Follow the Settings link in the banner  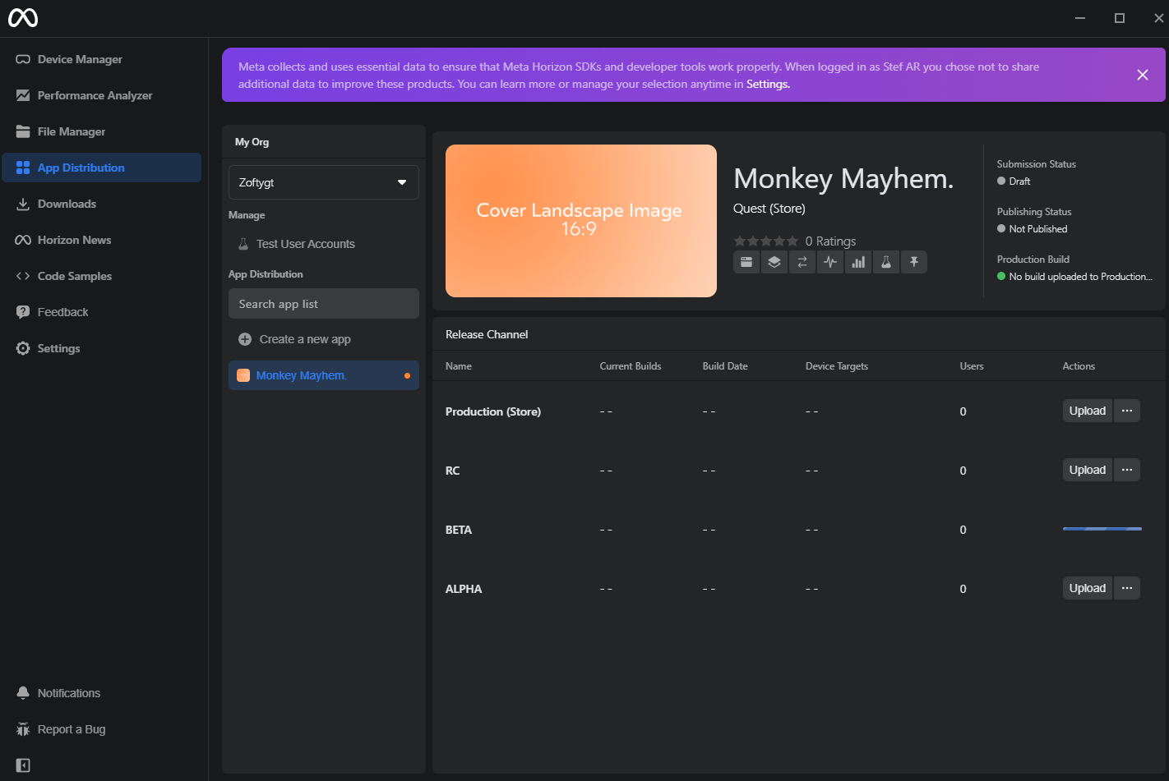[768, 84]
